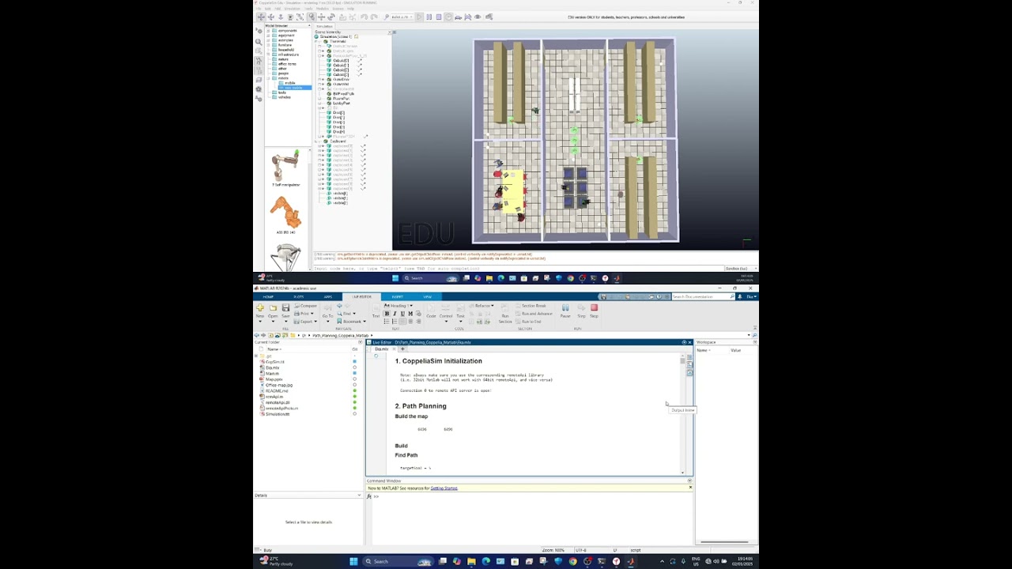Open the Heading style dropdown in MATLAB
Screen dimensions: 1012x569
coord(398,305)
